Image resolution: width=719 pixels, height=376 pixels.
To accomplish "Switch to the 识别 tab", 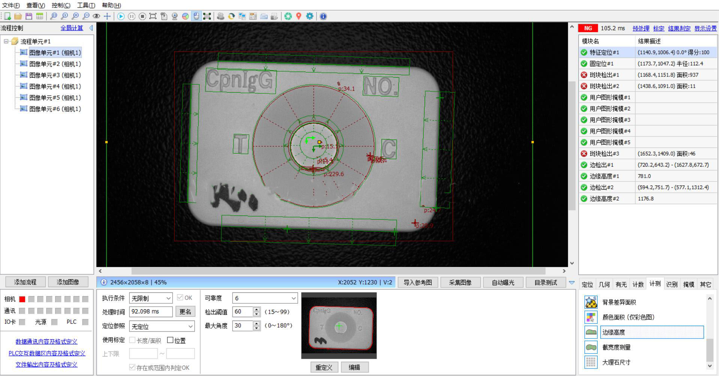I will point(672,285).
